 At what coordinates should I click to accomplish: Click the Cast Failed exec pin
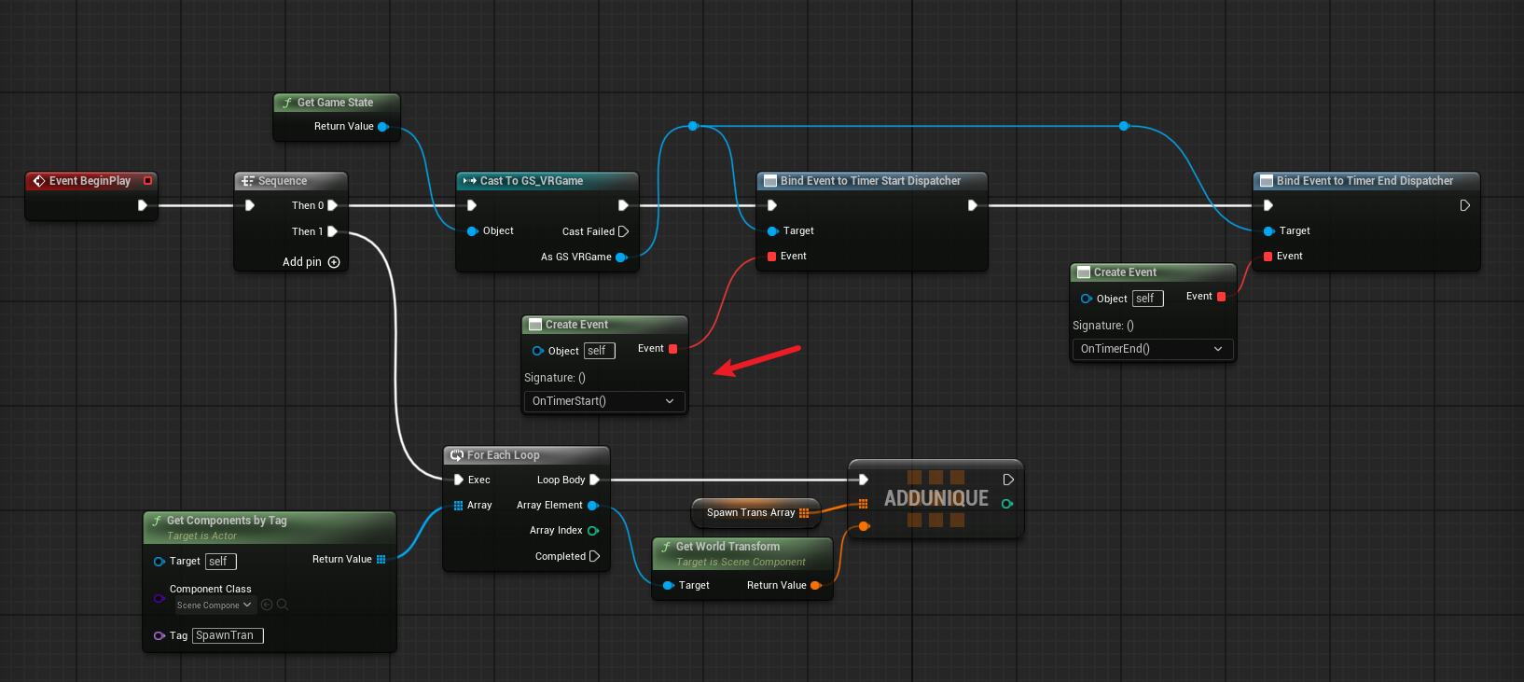click(x=623, y=231)
